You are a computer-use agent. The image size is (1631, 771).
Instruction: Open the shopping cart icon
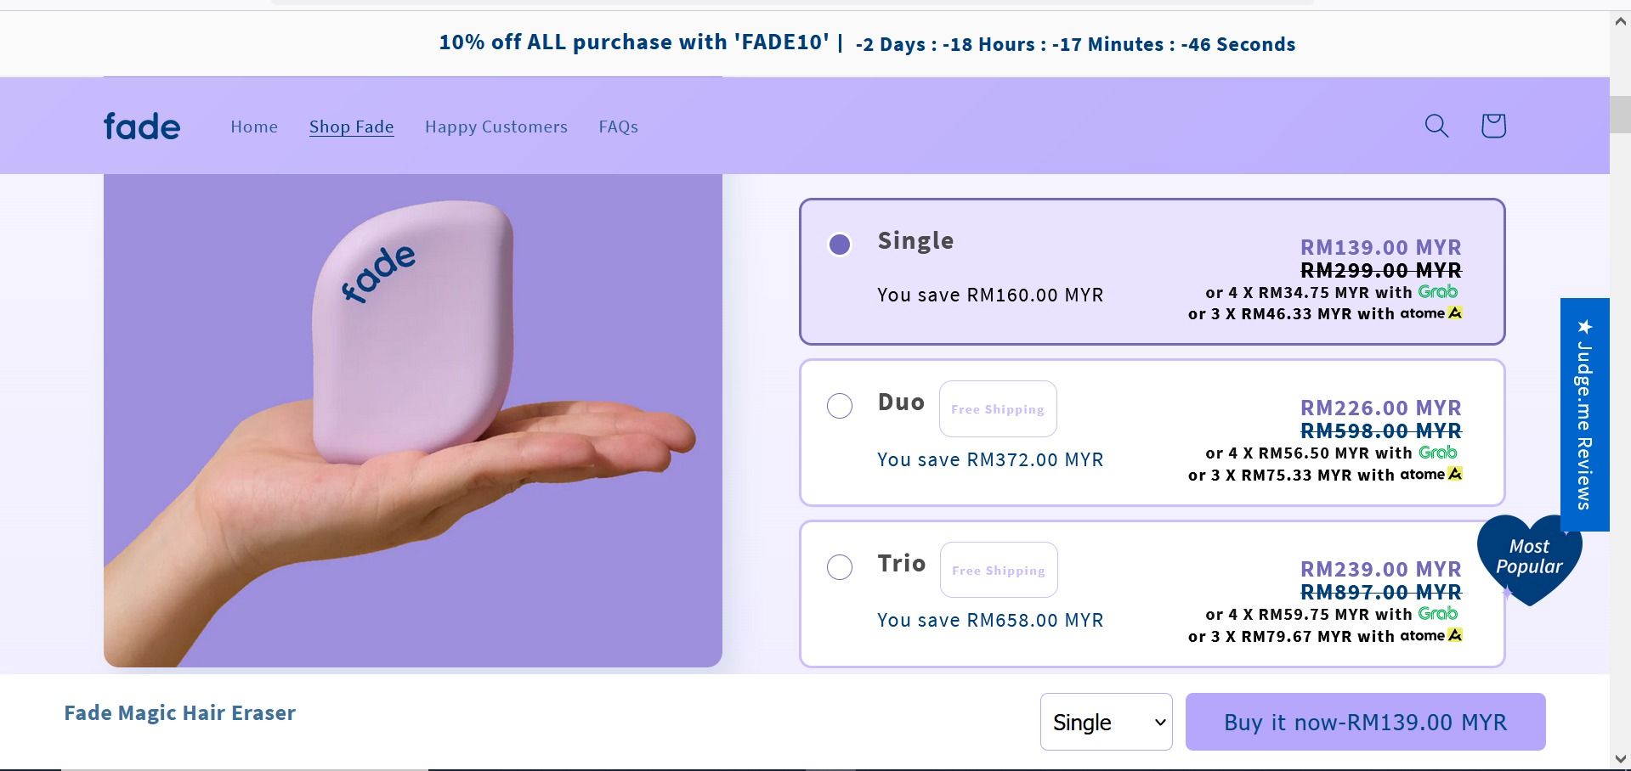click(1493, 126)
